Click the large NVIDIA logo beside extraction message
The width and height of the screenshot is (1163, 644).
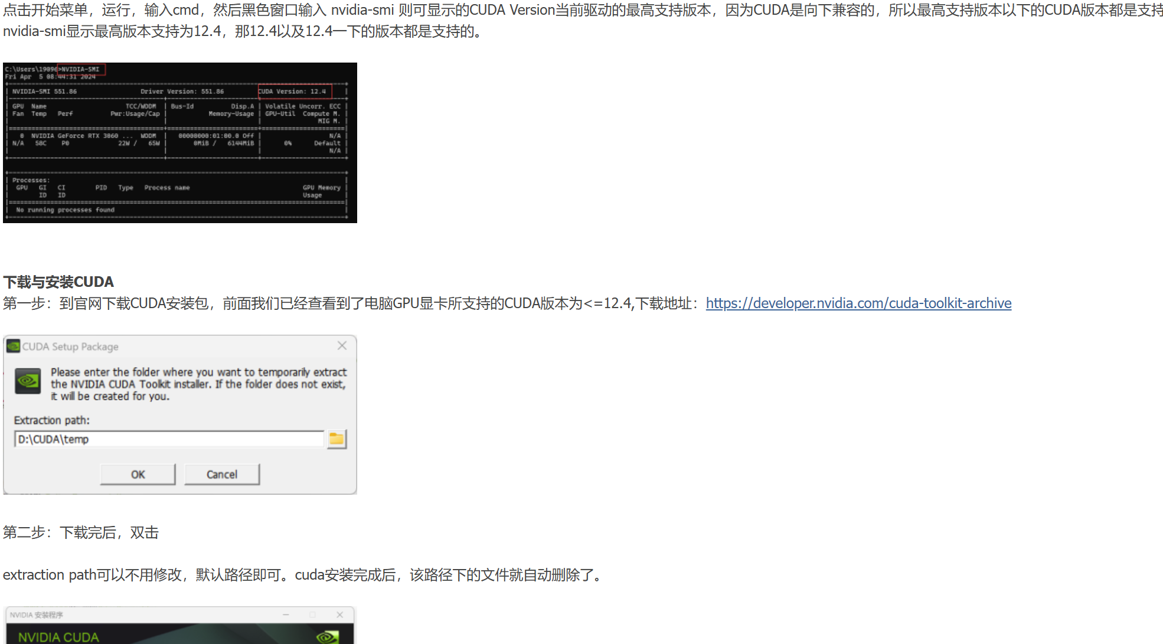point(28,381)
